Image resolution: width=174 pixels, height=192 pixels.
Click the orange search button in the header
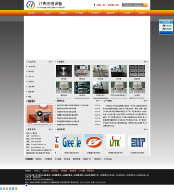[145, 5]
